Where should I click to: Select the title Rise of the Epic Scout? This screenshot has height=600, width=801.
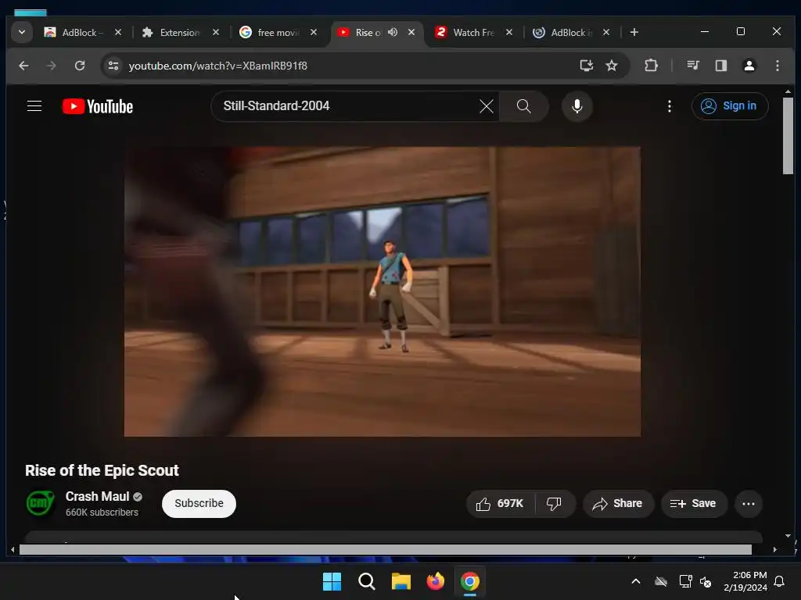[102, 470]
